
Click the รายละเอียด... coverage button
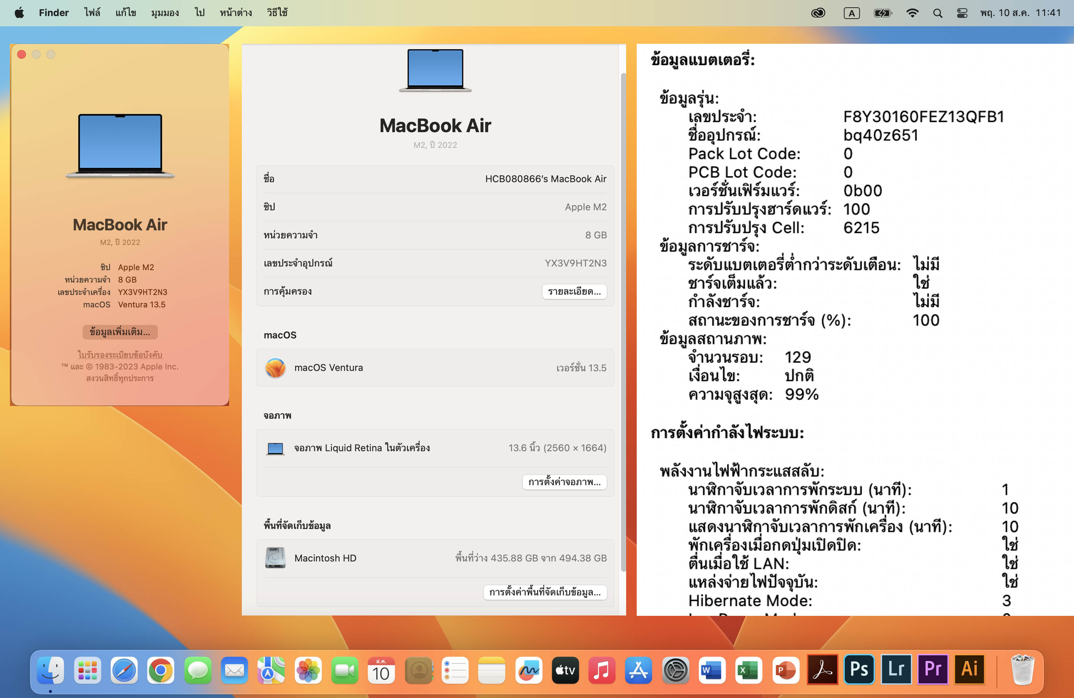(574, 291)
